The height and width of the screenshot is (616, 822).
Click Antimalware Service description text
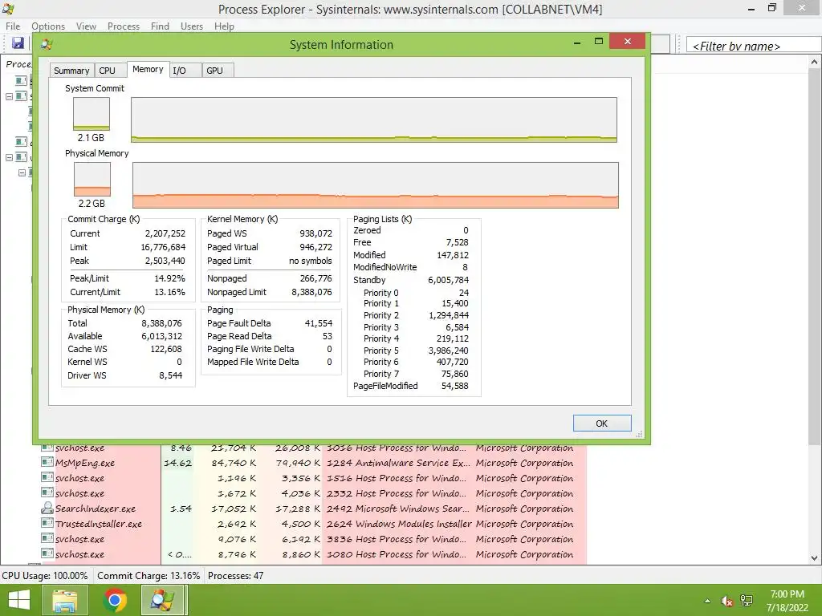coord(413,463)
